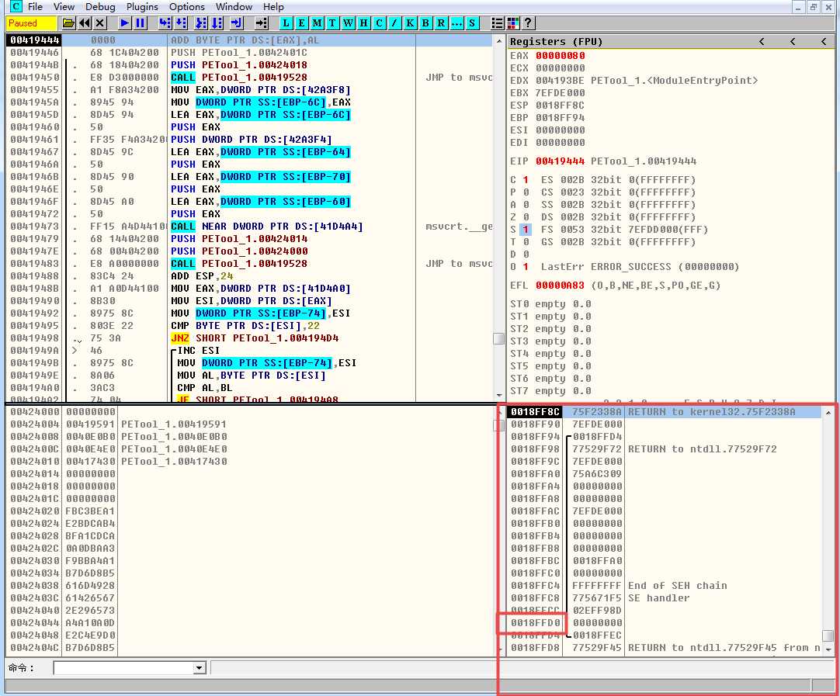Open the Plugins menu
This screenshot has height=696, width=840.
[142, 7]
